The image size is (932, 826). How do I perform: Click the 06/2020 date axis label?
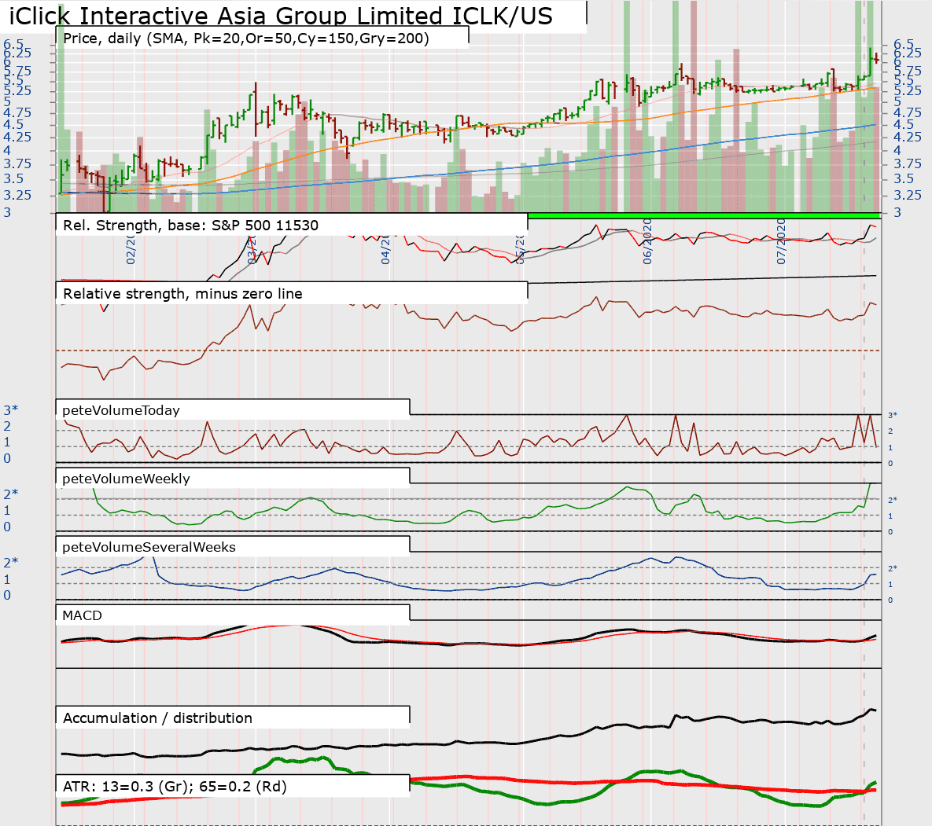click(x=647, y=242)
